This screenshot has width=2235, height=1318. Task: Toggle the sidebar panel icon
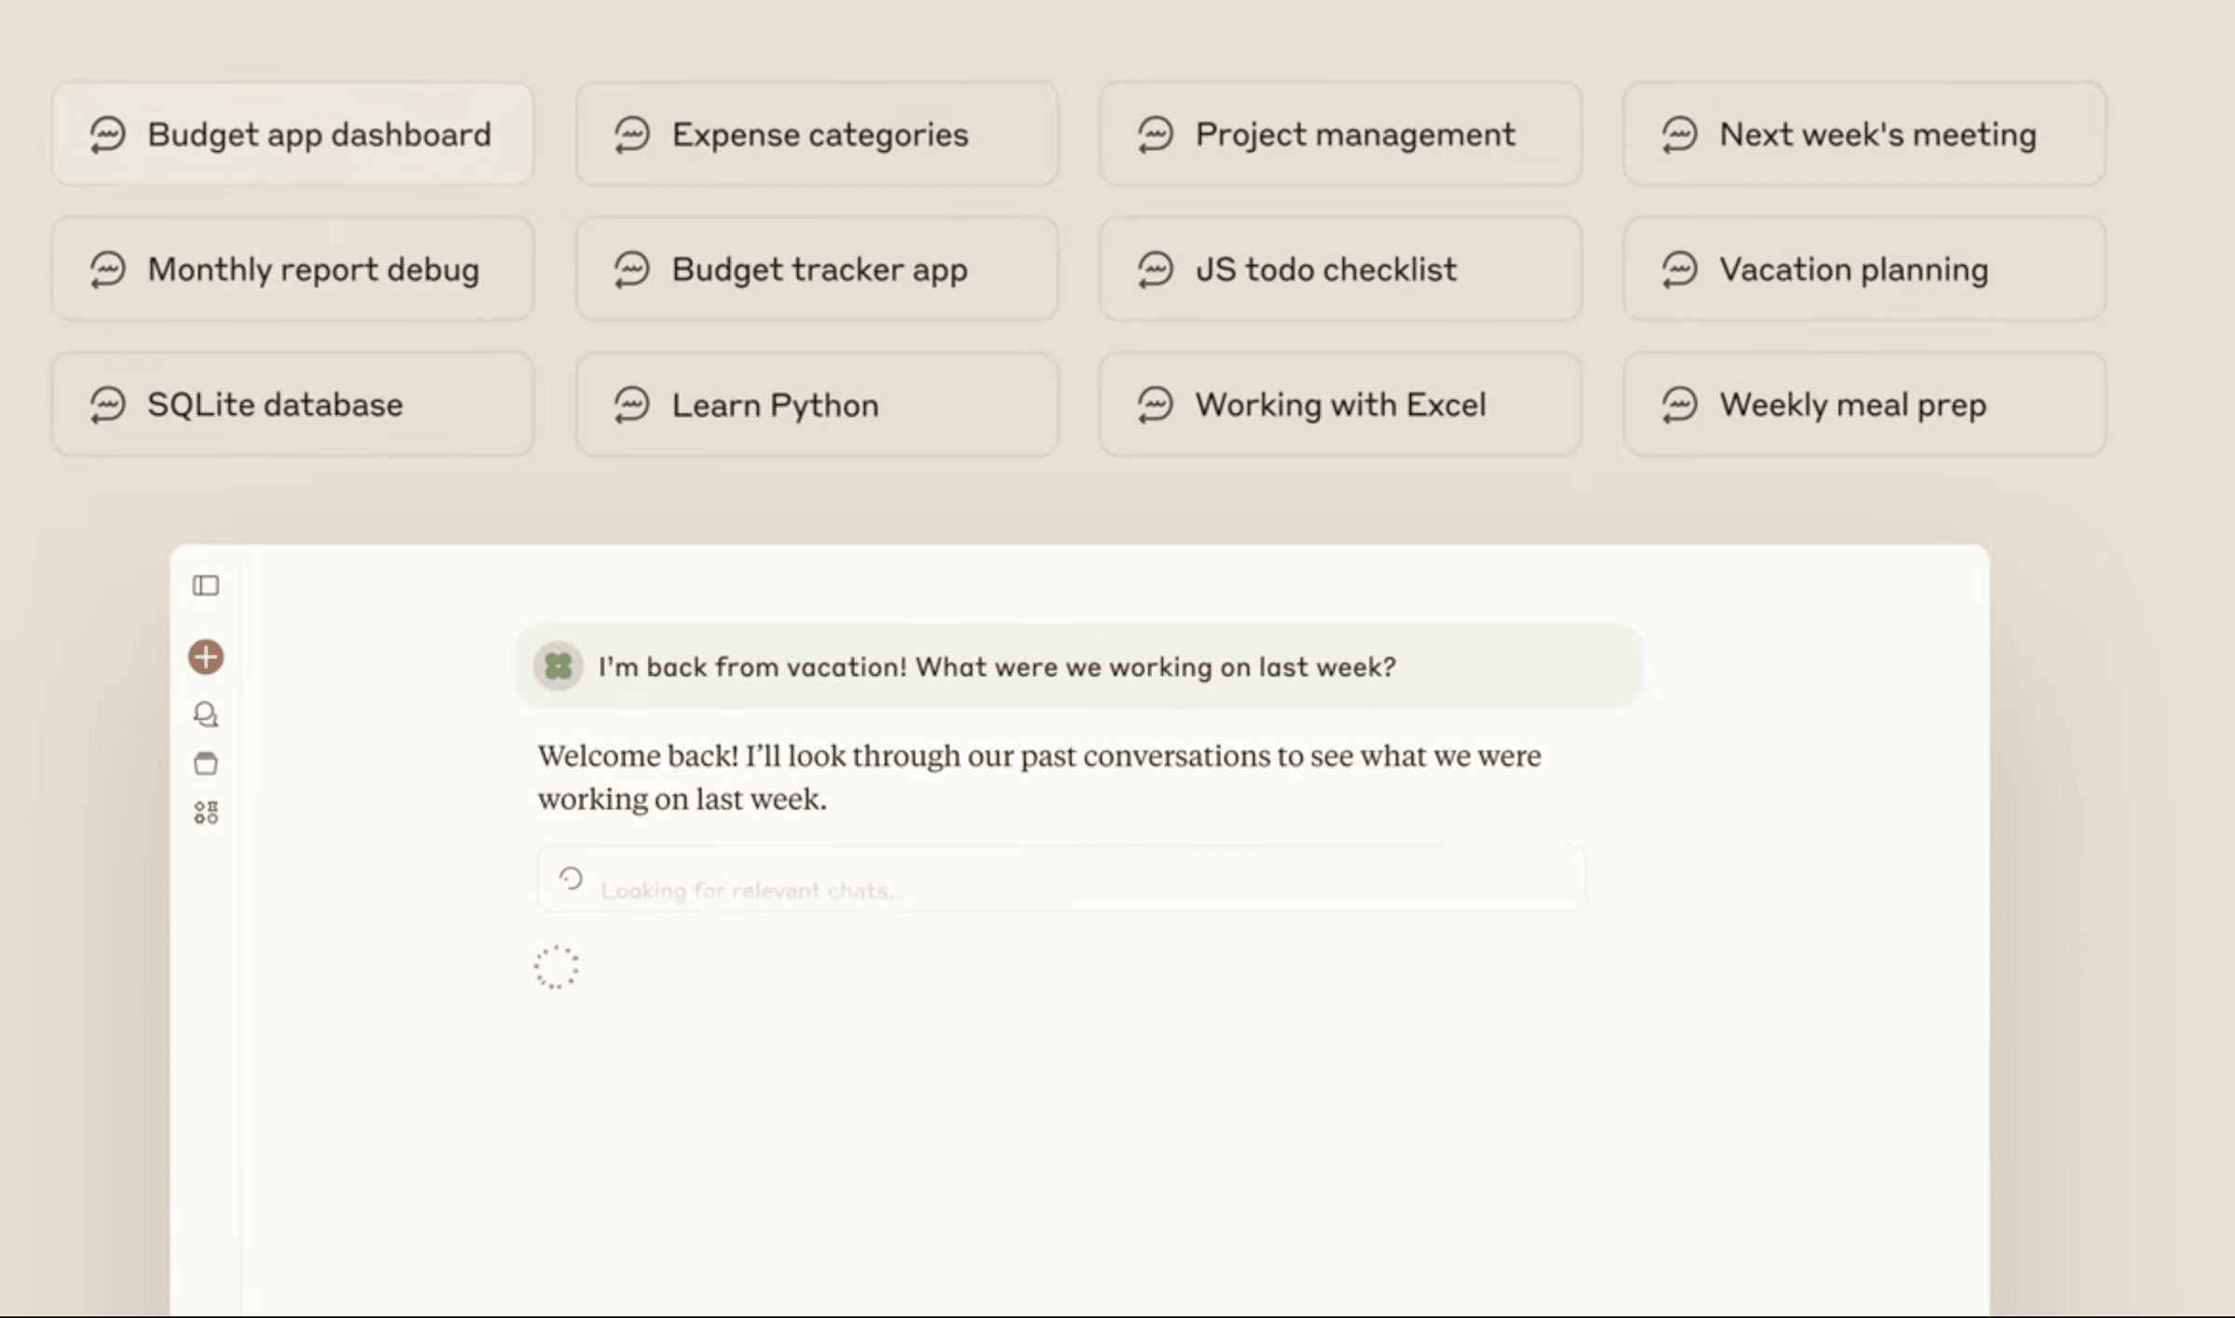pyautogui.click(x=206, y=585)
